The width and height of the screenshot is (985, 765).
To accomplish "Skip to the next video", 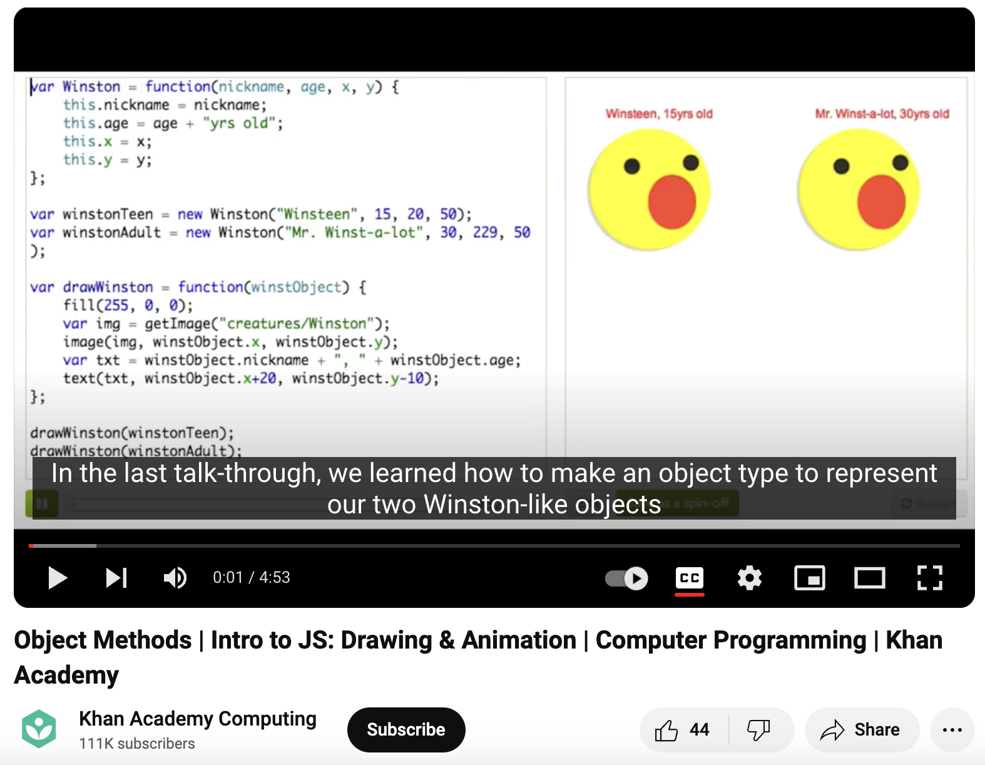I will [x=116, y=577].
